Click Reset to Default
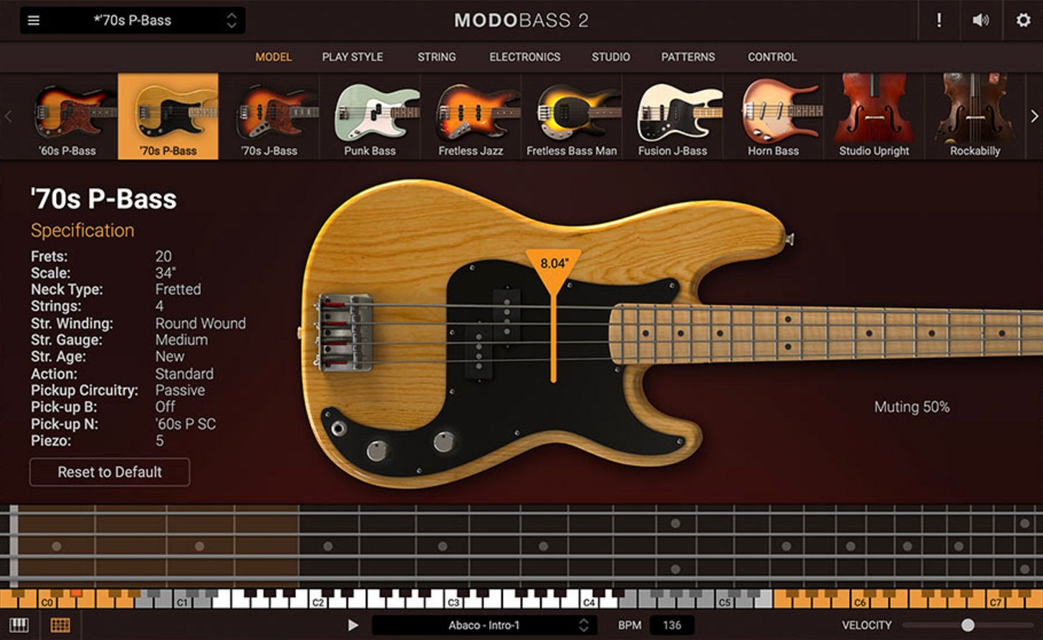The image size is (1043, 640). click(x=109, y=472)
